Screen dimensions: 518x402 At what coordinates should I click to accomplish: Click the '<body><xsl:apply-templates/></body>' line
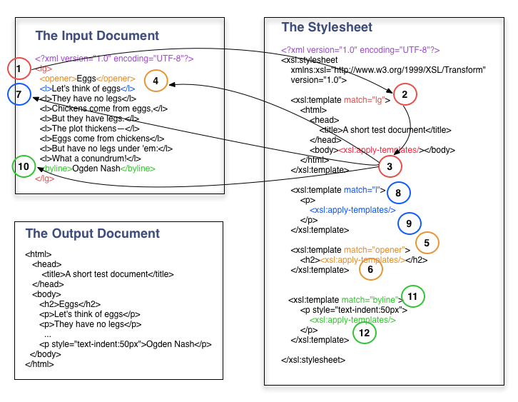(x=382, y=150)
